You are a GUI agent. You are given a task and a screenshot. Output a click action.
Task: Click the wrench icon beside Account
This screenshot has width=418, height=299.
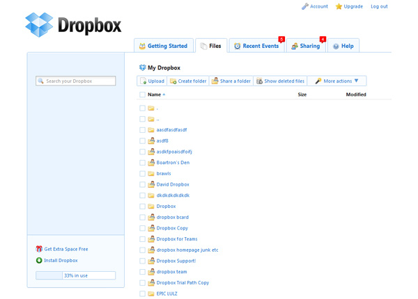(x=305, y=6)
